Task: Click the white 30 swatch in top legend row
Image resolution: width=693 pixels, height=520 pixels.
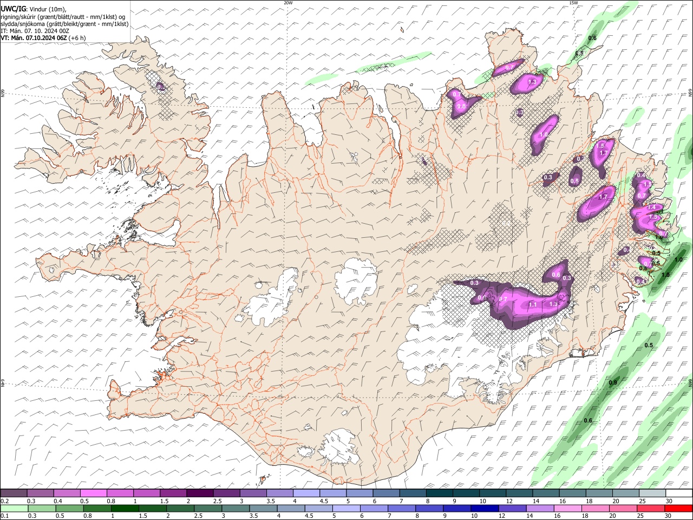Action: point(678,493)
